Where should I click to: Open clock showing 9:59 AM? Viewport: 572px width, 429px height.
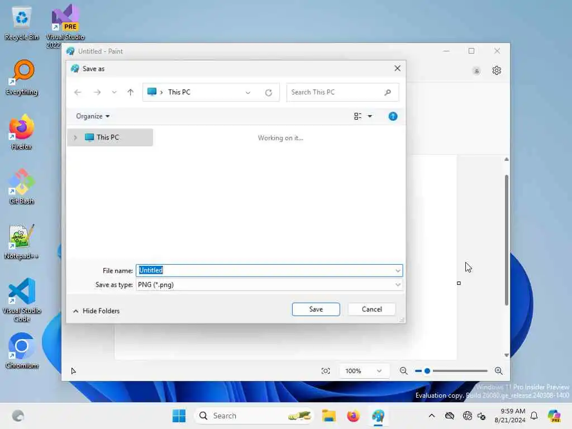click(x=510, y=416)
